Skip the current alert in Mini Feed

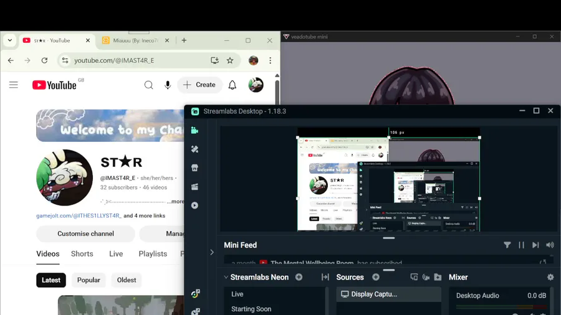pos(535,245)
